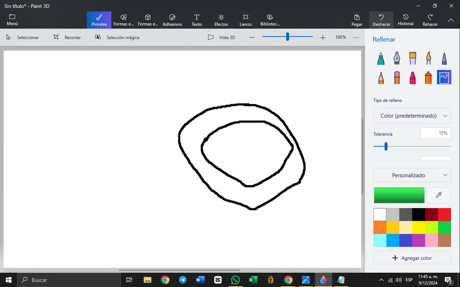This screenshot has width=460, height=287.
Task: Open Word from the taskbar
Action: point(200,280)
